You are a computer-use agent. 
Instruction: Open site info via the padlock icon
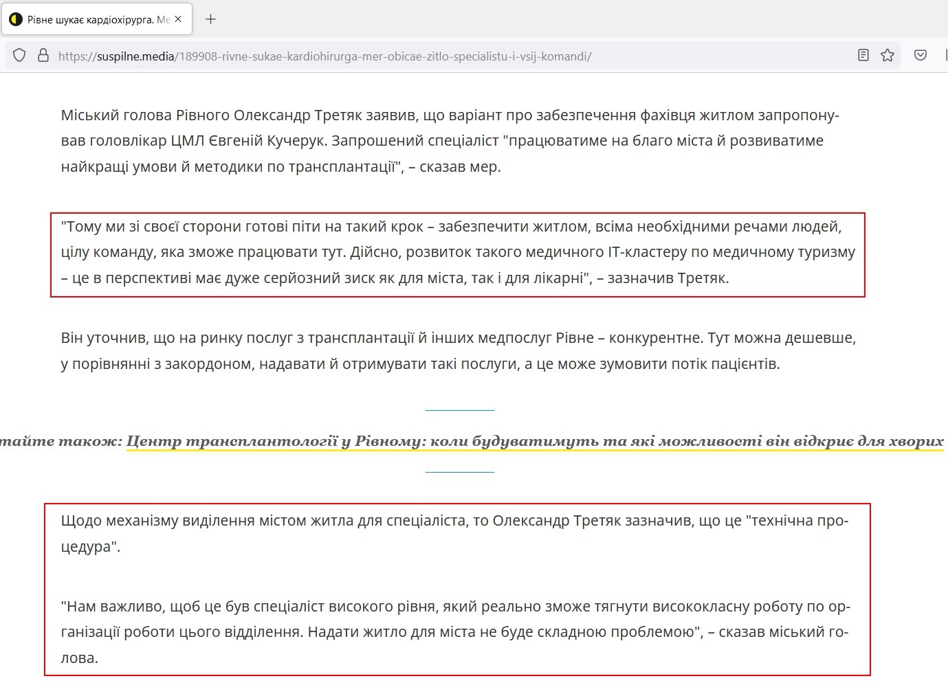(43, 56)
